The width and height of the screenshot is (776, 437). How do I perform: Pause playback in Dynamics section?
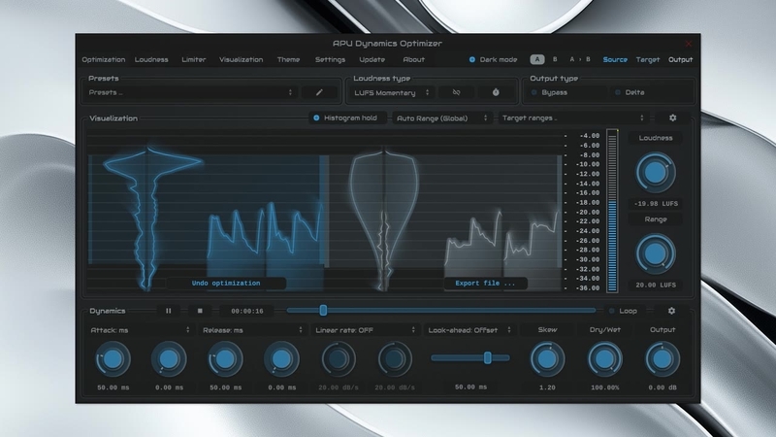[x=168, y=311]
